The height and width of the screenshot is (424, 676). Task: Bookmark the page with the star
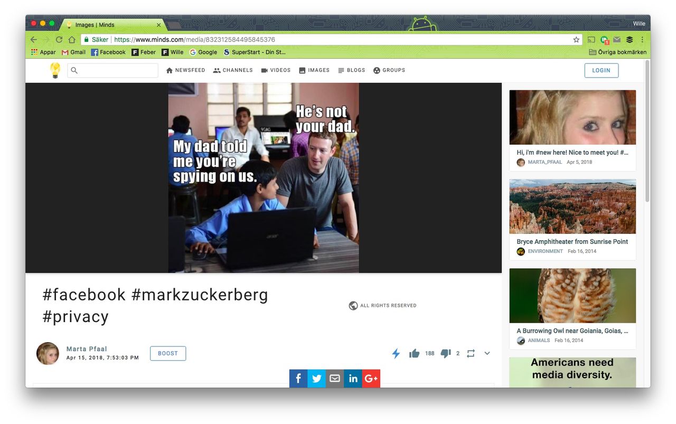tap(576, 39)
